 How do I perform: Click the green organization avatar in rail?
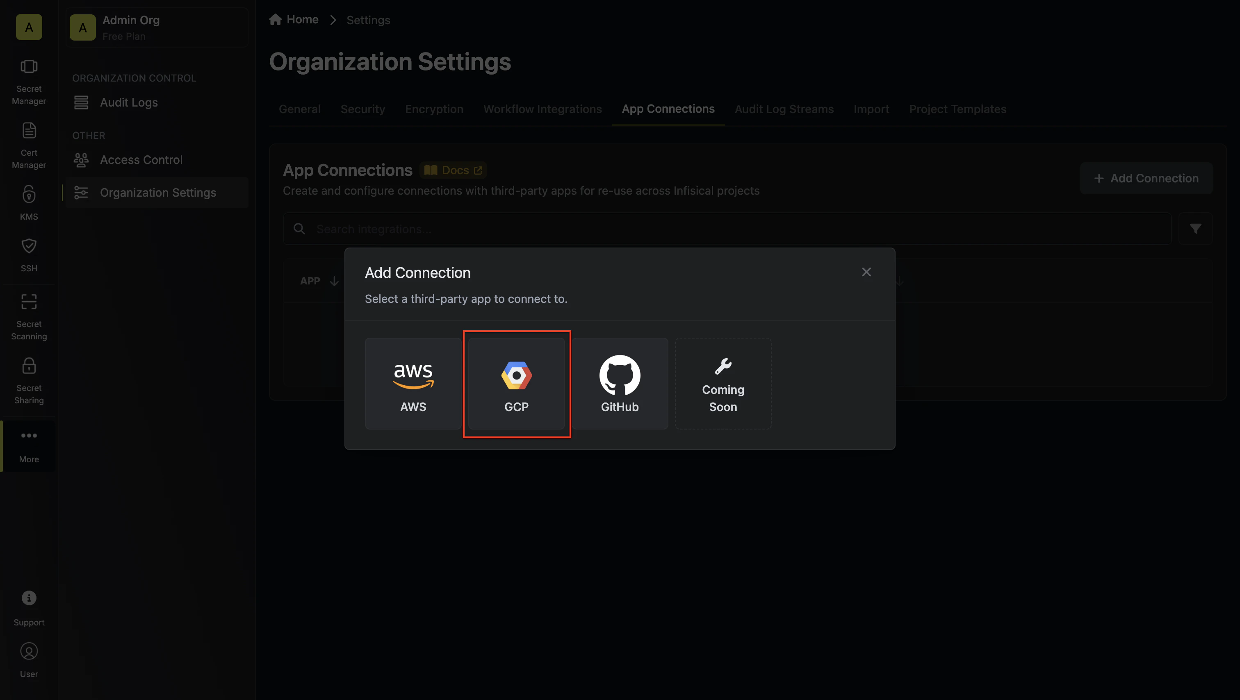point(29,27)
